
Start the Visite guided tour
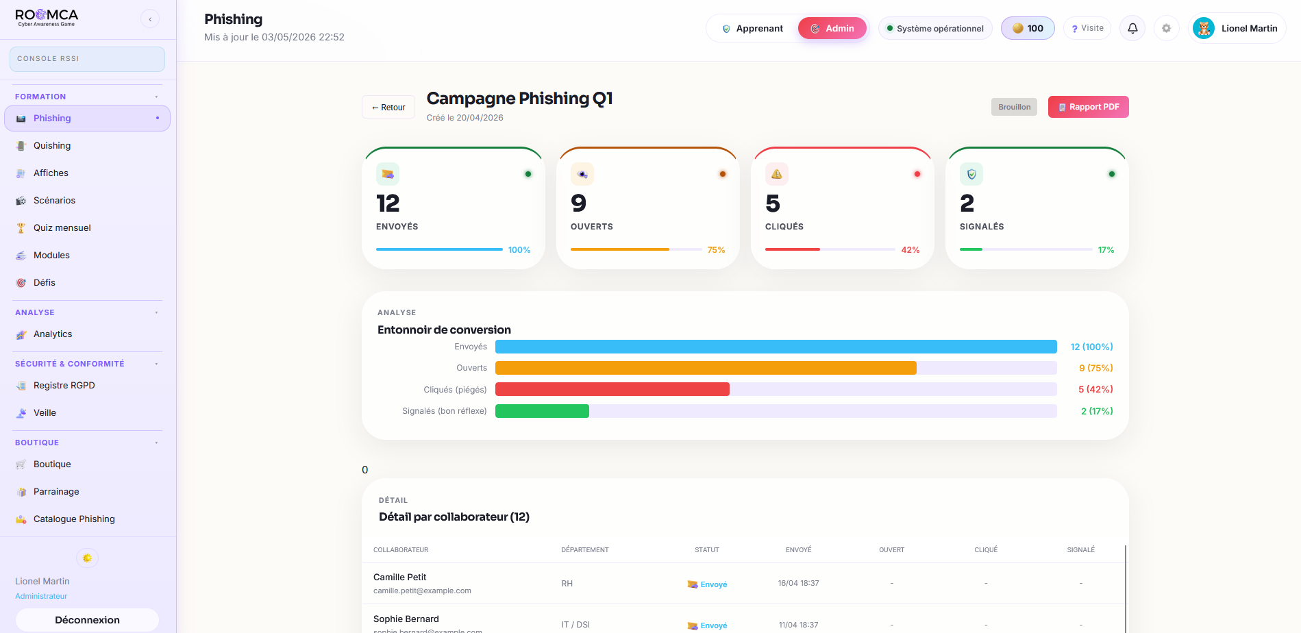[x=1087, y=28]
